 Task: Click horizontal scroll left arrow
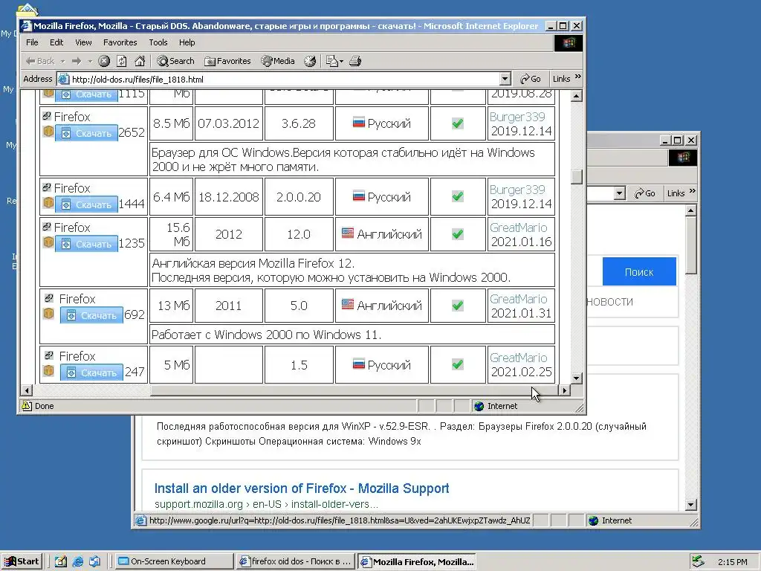[27, 390]
